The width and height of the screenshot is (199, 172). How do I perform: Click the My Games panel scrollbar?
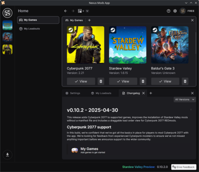point(196,43)
